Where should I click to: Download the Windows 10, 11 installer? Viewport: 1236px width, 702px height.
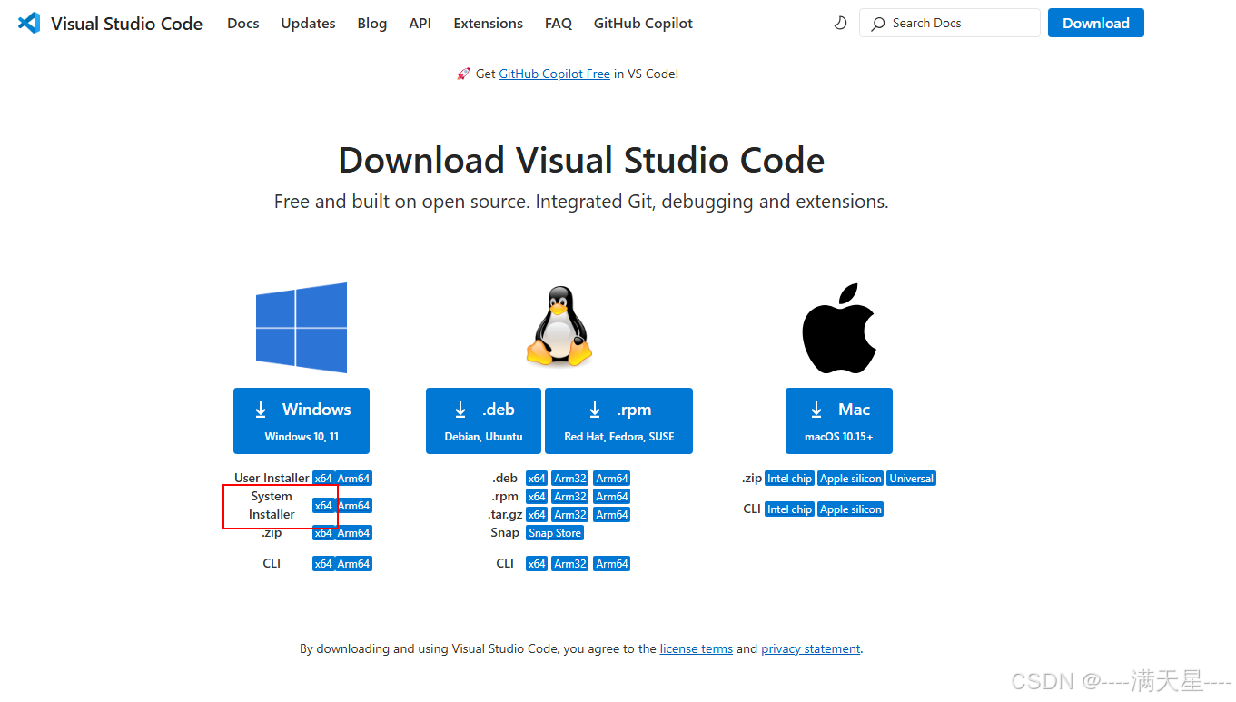[302, 420]
